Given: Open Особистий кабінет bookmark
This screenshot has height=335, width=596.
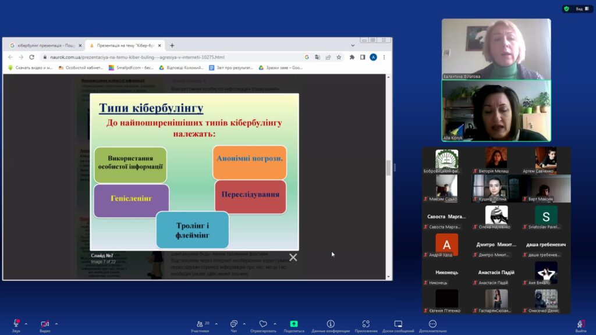Looking at the screenshot, I should pyautogui.click(x=80, y=67).
